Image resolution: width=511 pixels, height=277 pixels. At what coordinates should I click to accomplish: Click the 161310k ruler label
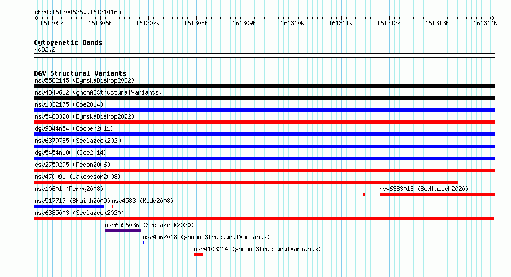pos(292,23)
